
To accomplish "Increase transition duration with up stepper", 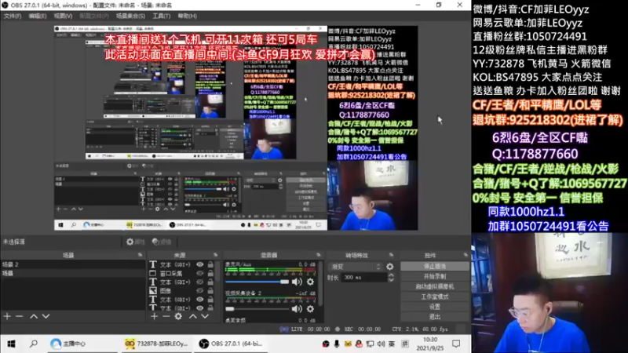I will click(391, 275).
